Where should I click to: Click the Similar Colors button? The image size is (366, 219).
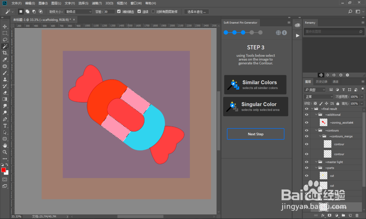coord(255,85)
